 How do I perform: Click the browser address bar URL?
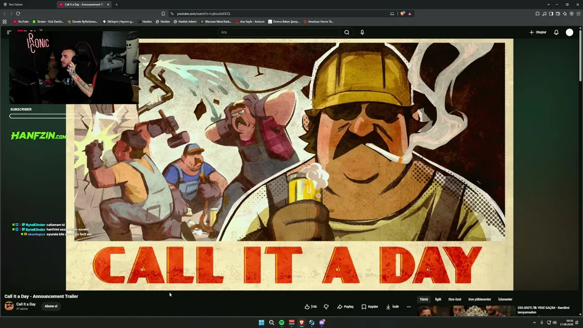(x=204, y=14)
